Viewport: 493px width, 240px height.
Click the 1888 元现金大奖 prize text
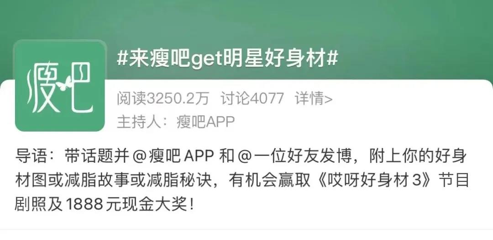(x=125, y=205)
